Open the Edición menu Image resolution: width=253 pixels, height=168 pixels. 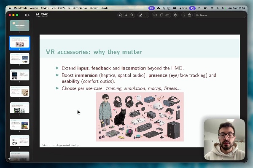[x=45, y=8]
